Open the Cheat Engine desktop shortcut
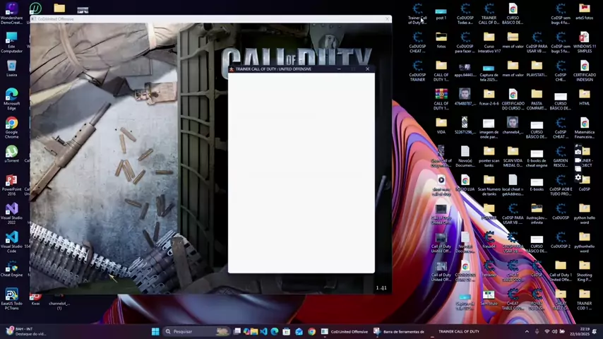This screenshot has height=339, width=603. (x=11, y=268)
